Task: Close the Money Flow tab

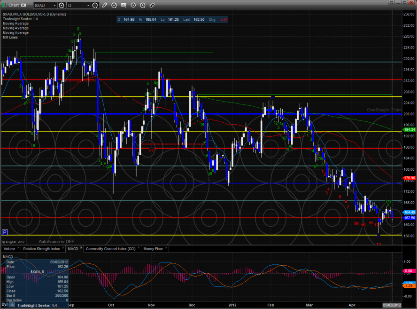Action: [166, 248]
